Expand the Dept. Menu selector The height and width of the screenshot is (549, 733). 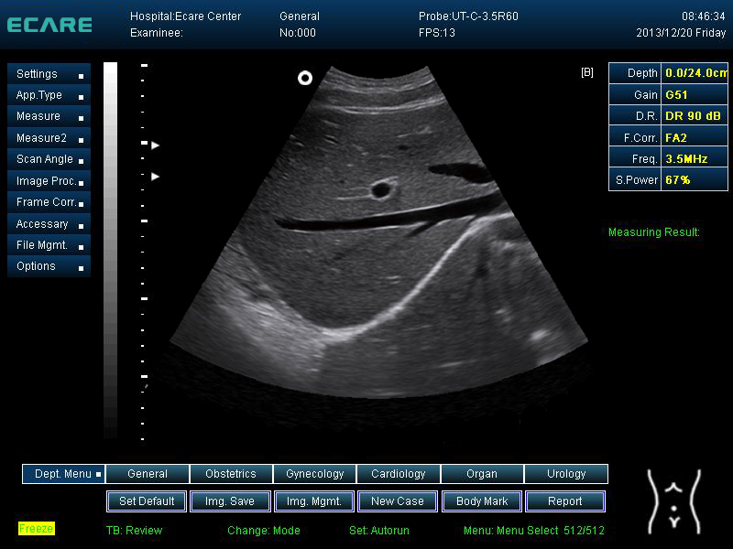[63, 474]
